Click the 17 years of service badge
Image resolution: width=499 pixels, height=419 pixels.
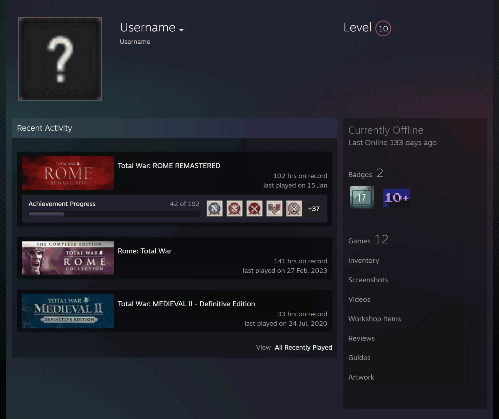(x=362, y=197)
